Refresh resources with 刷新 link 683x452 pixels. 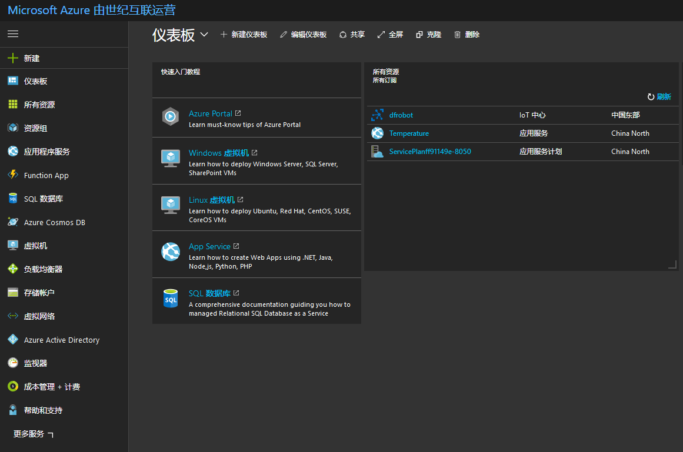(x=659, y=97)
